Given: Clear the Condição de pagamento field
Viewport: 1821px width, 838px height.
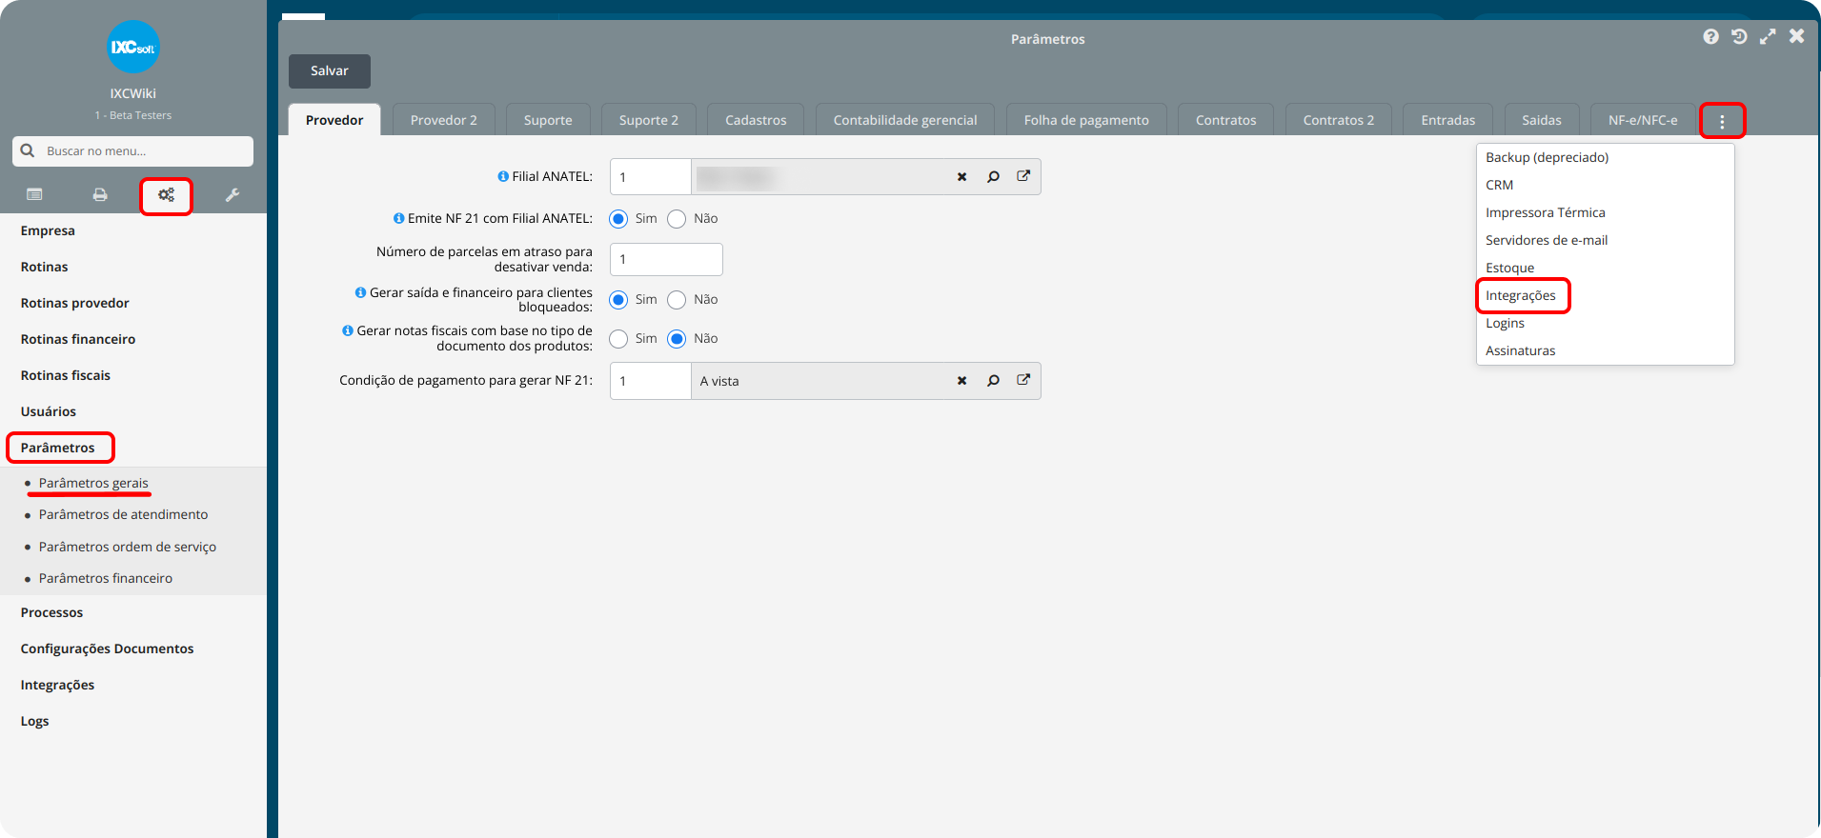Looking at the screenshot, I should click(961, 381).
